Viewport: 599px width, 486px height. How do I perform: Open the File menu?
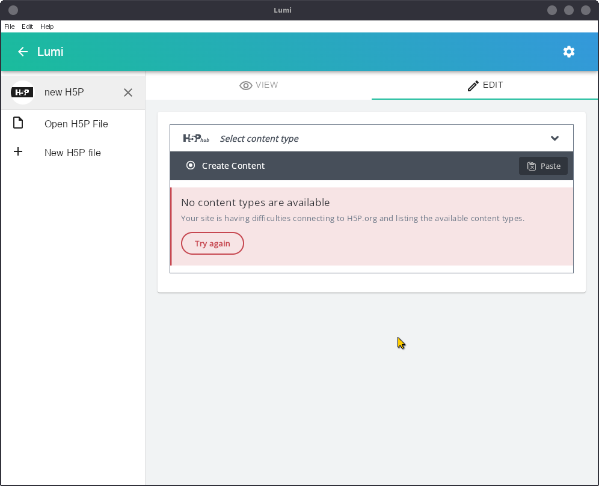[x=10, y=26]
